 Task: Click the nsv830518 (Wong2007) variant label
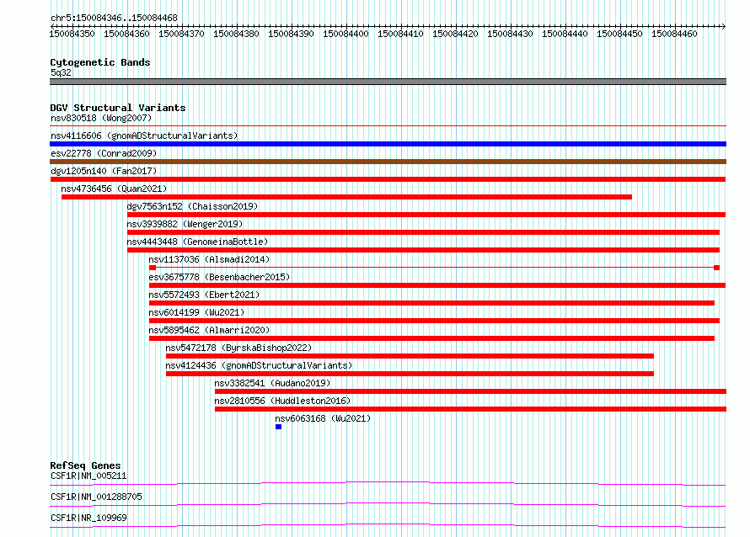tap(101, 118)
